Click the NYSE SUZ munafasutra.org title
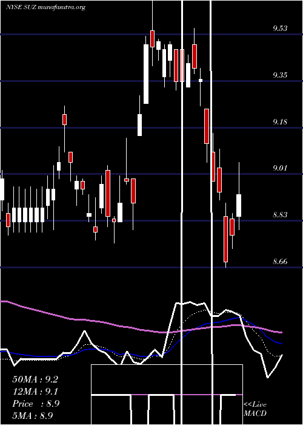 coord(45,7)
